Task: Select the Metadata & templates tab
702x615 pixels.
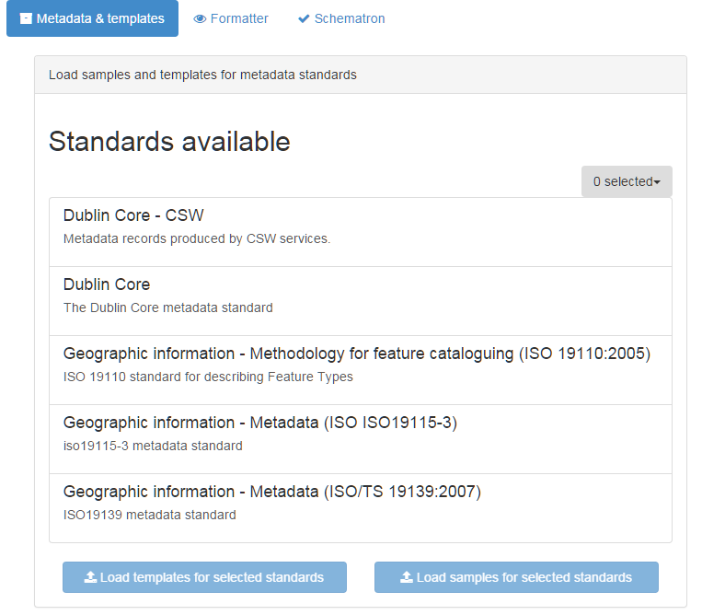Action: [x=92, y=18]
